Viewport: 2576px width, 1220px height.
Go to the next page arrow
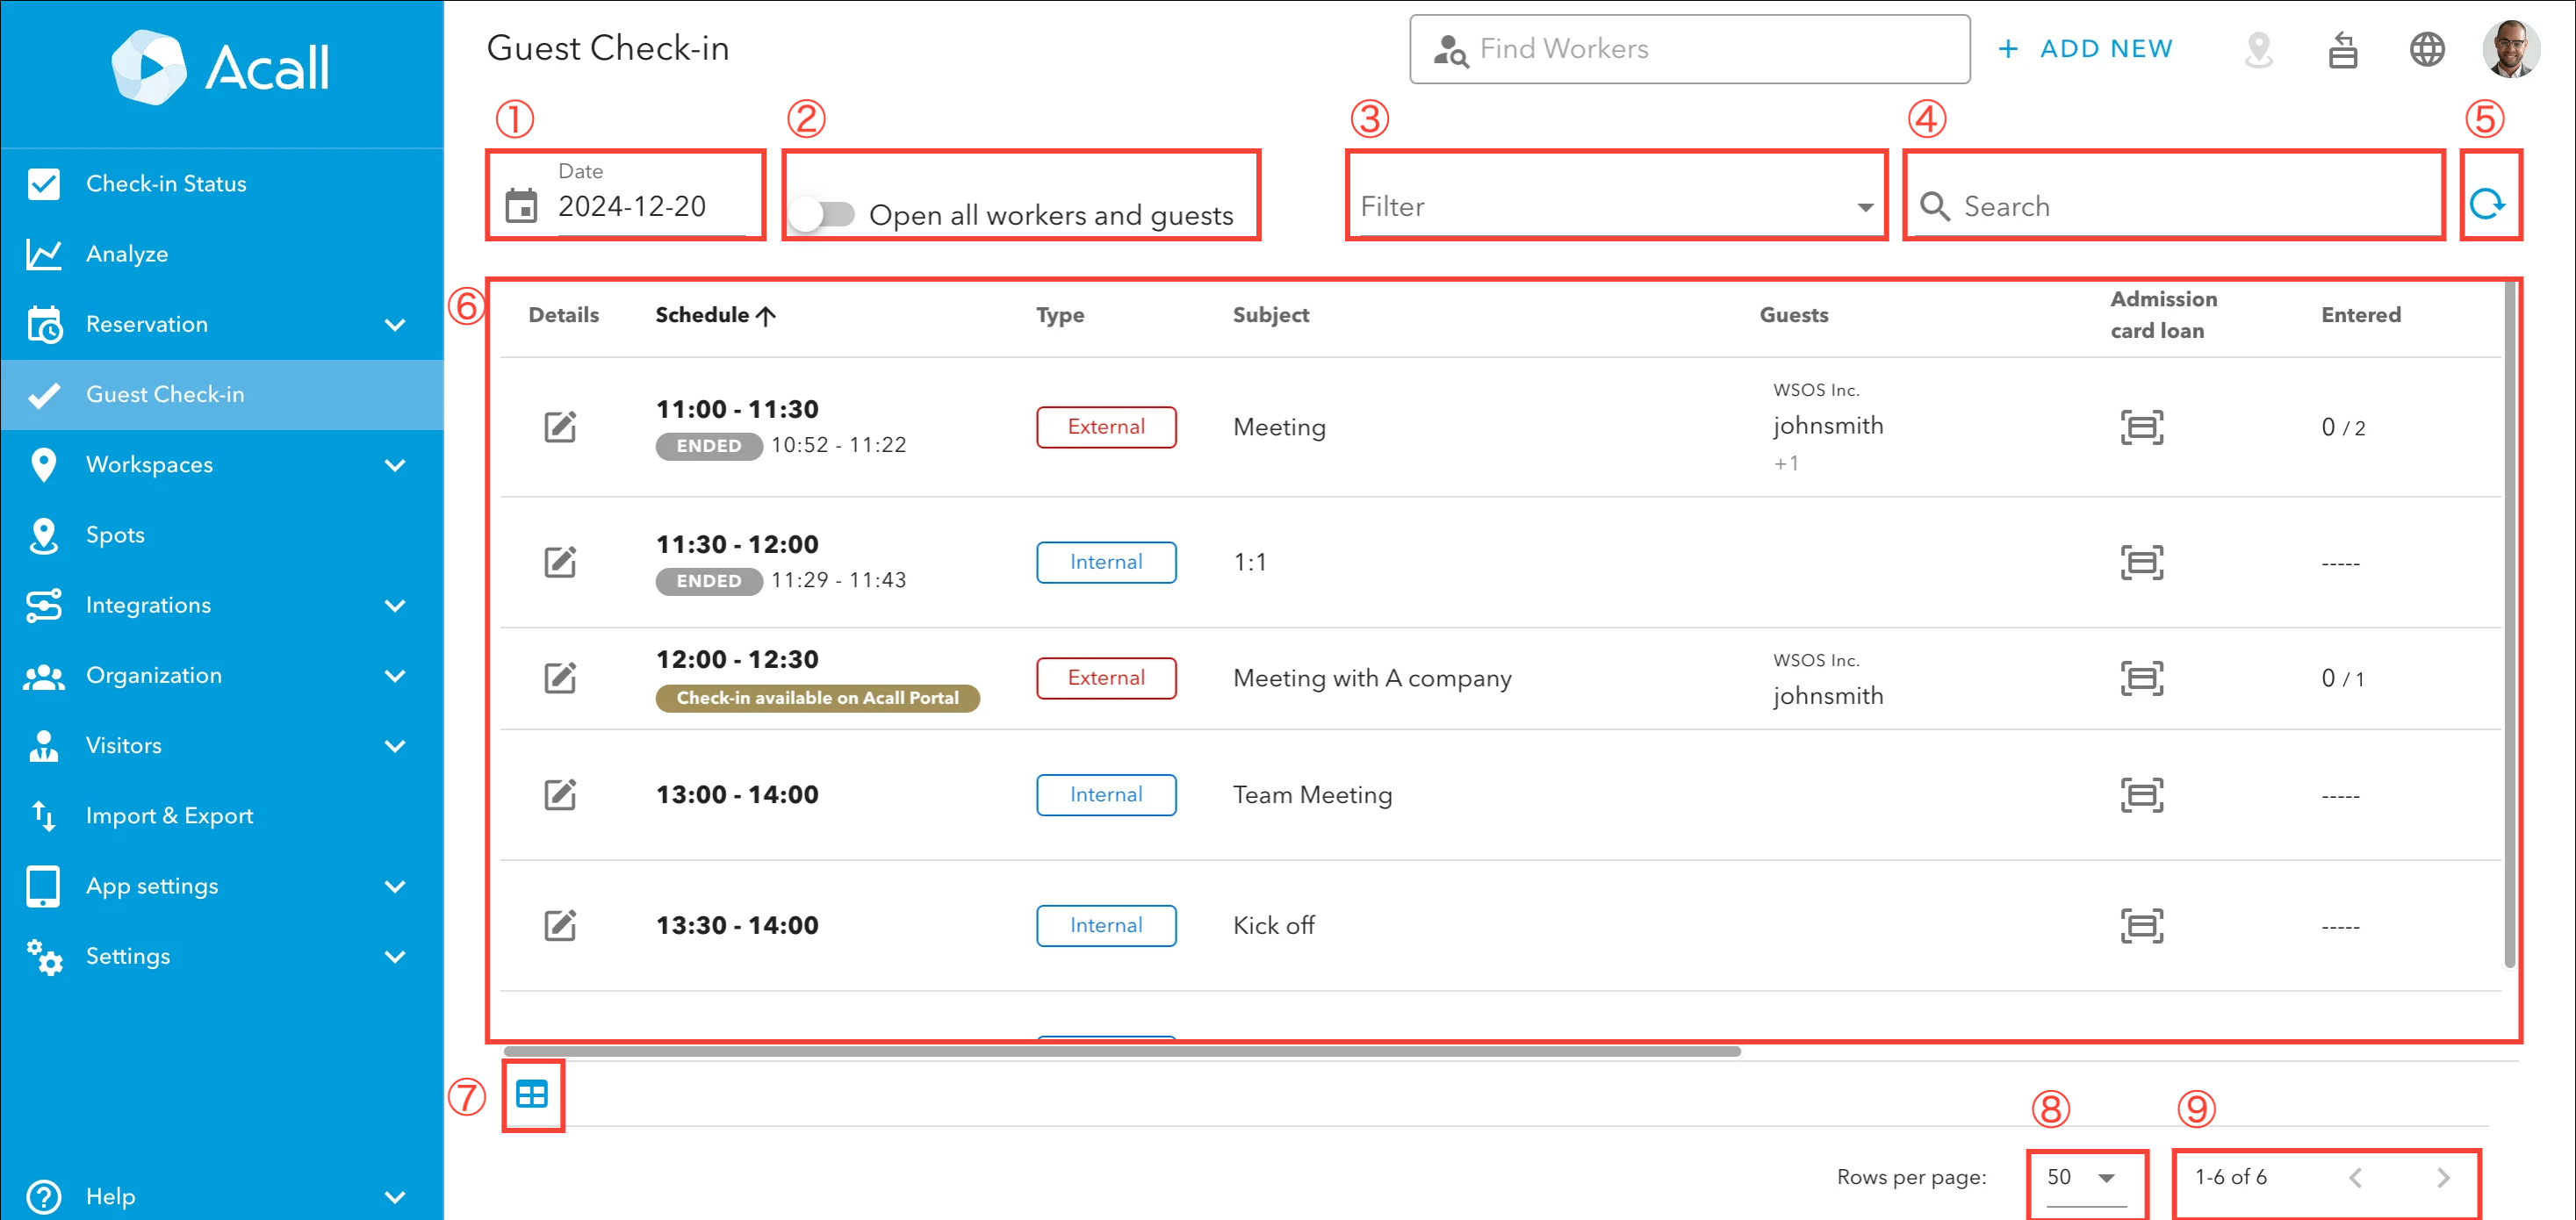click(2442, 1178)
